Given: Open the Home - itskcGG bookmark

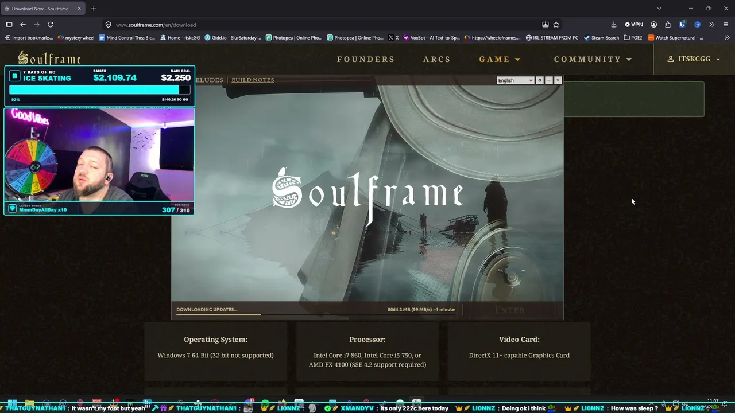Looking at the screenshot, I should pyautogui.click(x=180, y=38).
